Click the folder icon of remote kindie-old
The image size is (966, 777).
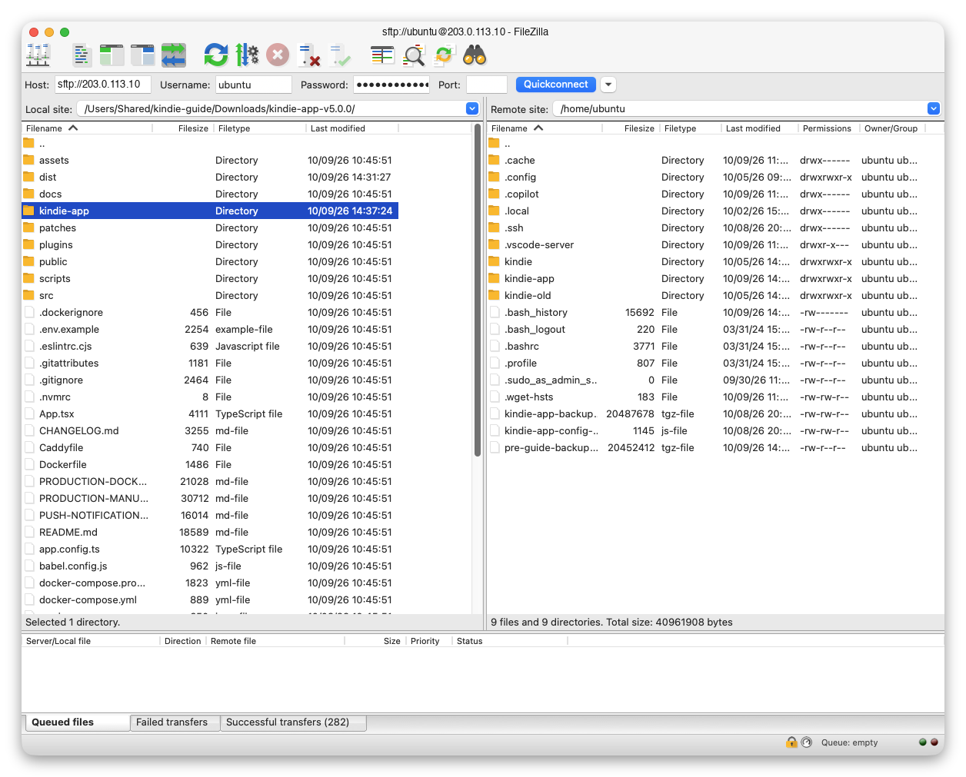tap(495, 295)
